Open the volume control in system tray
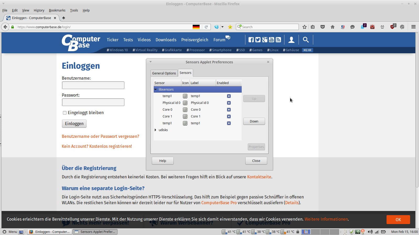This screenshot has width=419, height=235. [x=370, y=232]
